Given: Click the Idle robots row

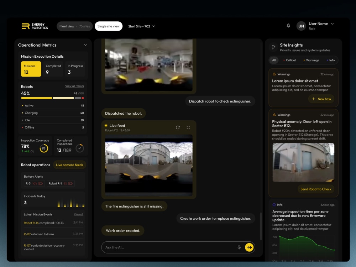Looking at the screenshot, I should 52,120.
